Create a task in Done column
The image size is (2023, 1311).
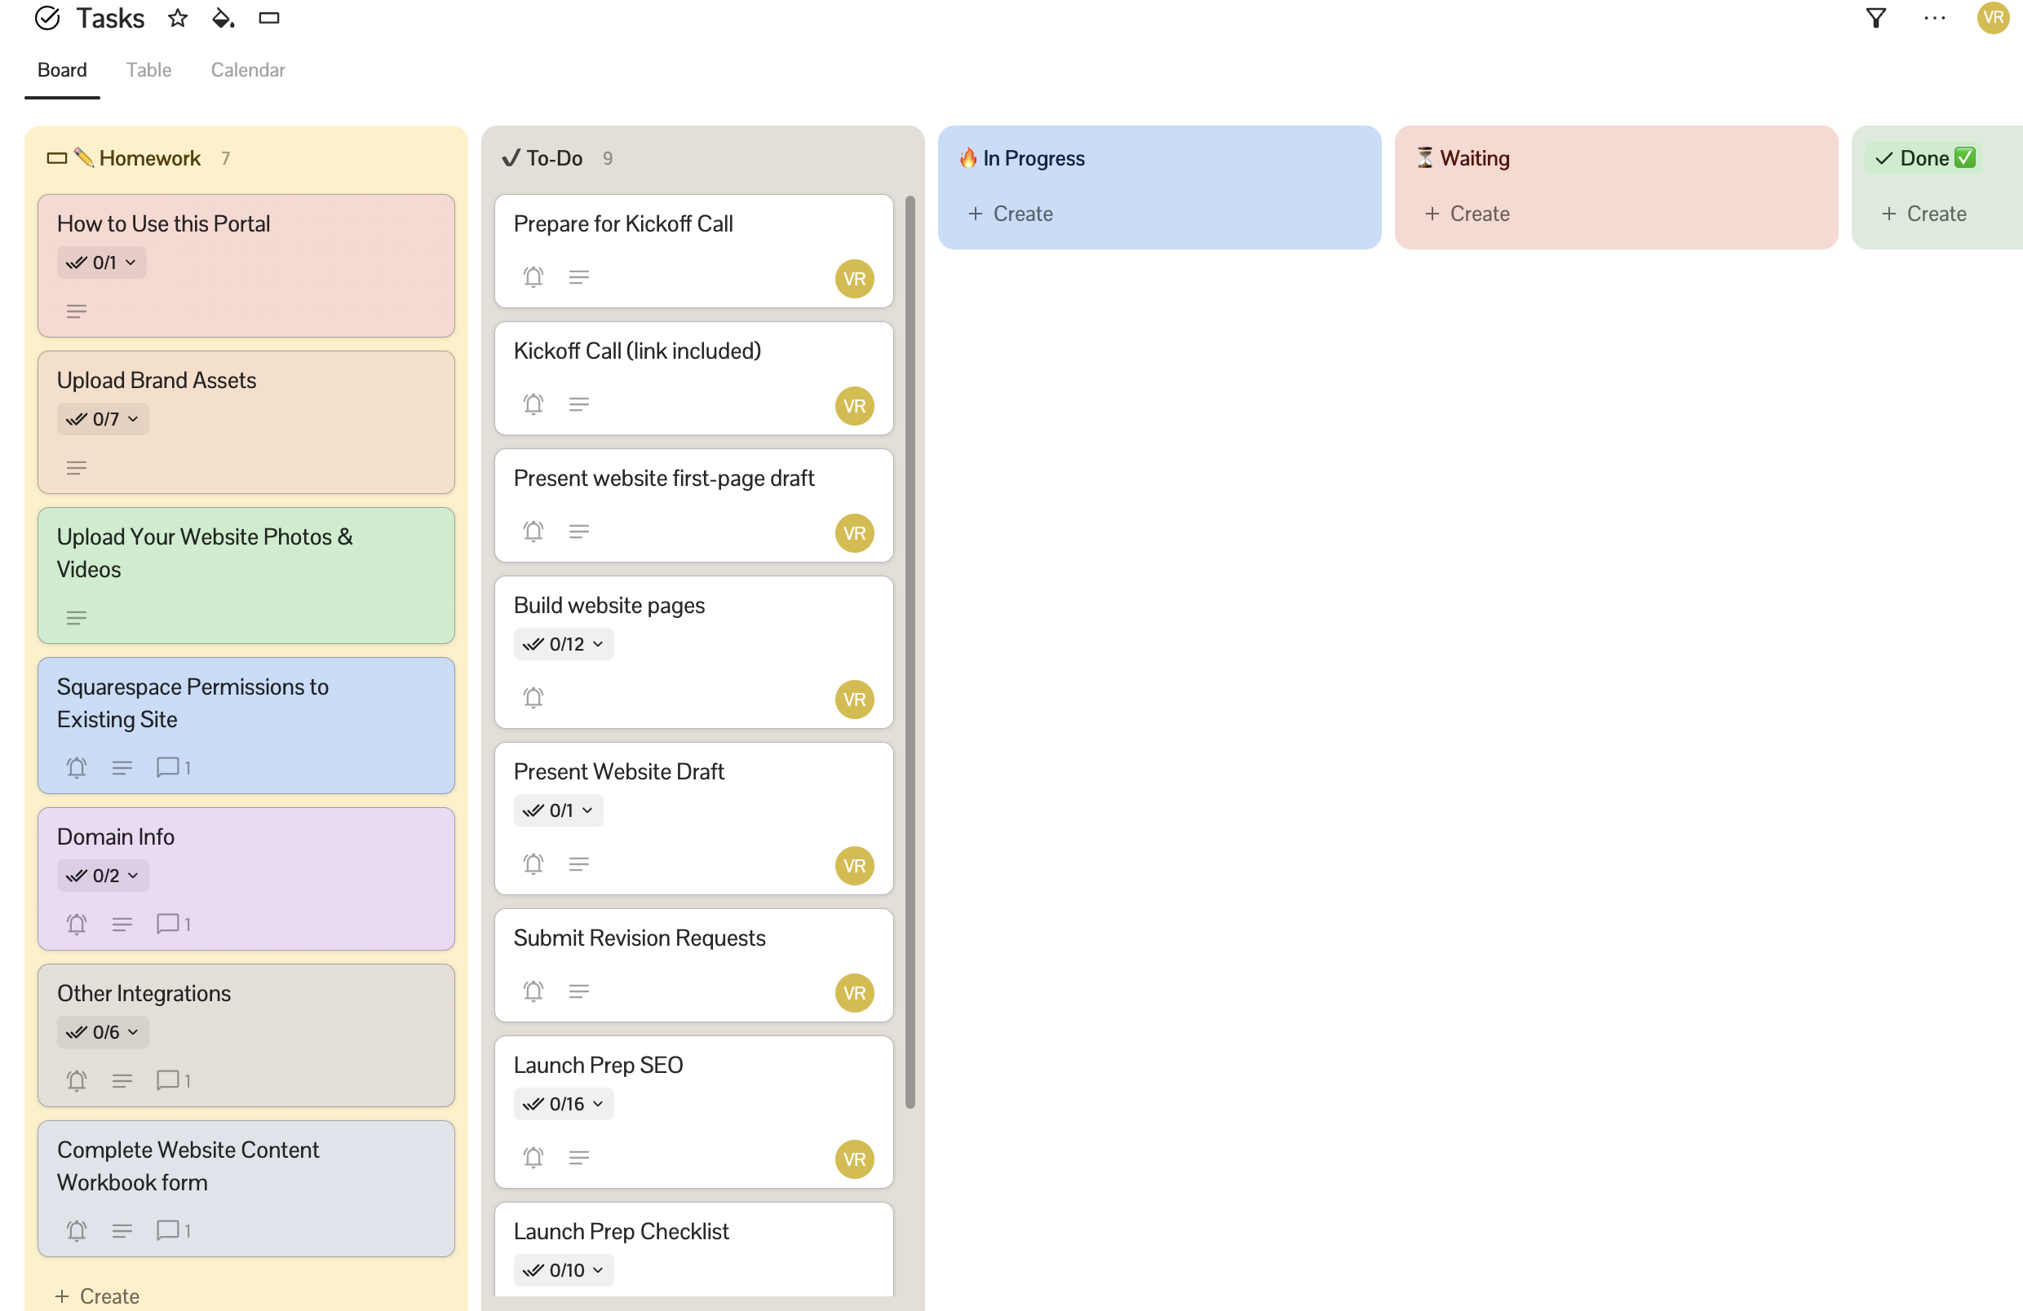coord(1923,214)
